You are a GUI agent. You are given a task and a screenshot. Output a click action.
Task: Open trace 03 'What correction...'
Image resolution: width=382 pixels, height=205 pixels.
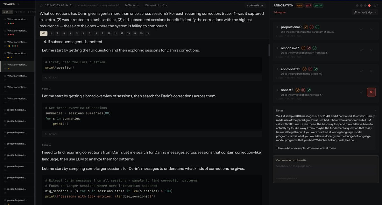17,44
